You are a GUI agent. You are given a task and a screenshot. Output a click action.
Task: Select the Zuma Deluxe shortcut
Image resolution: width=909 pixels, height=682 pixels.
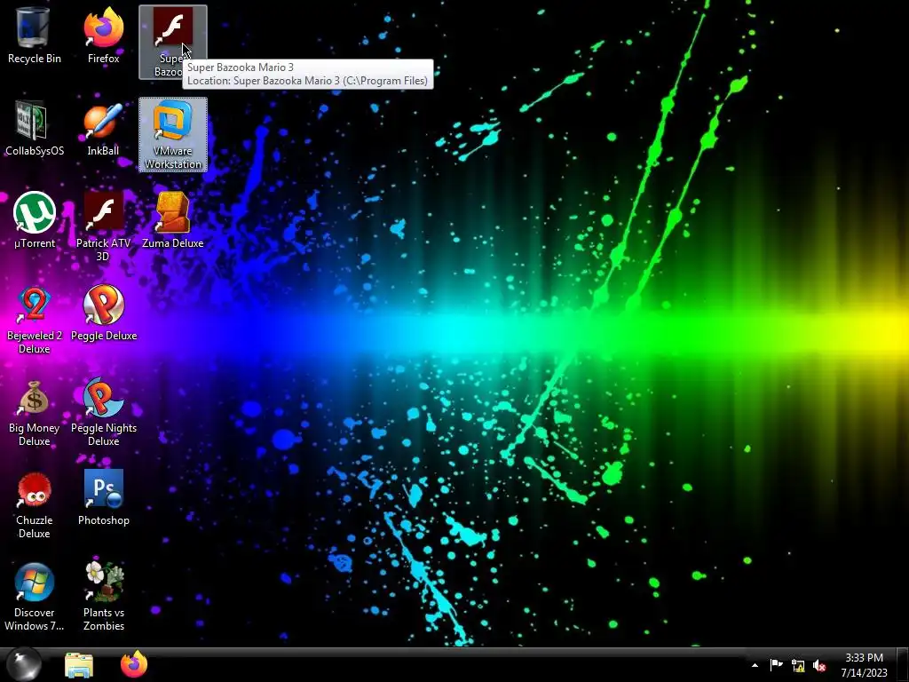[173, 221]
